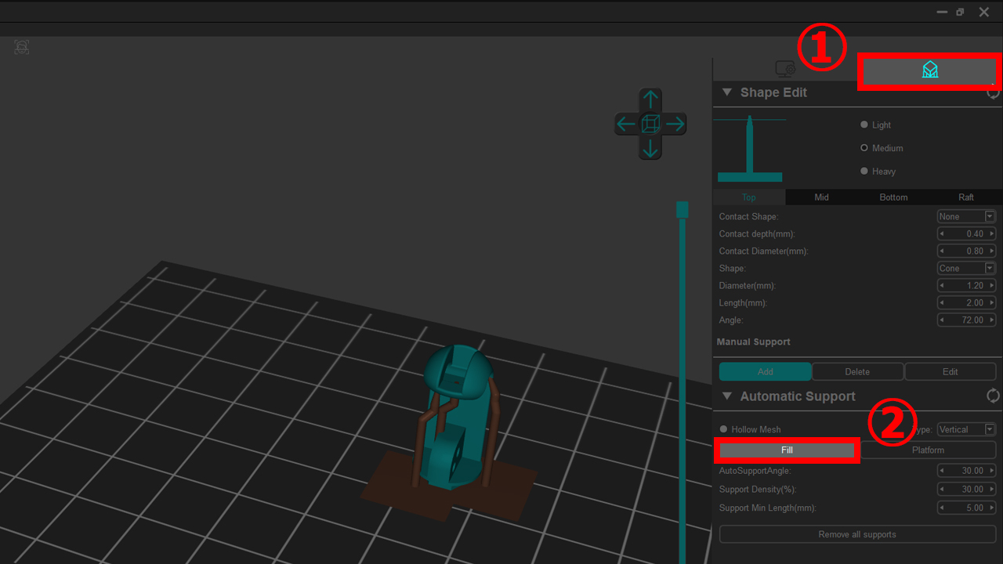Select the Heavy support preset

tap(864, 172)
